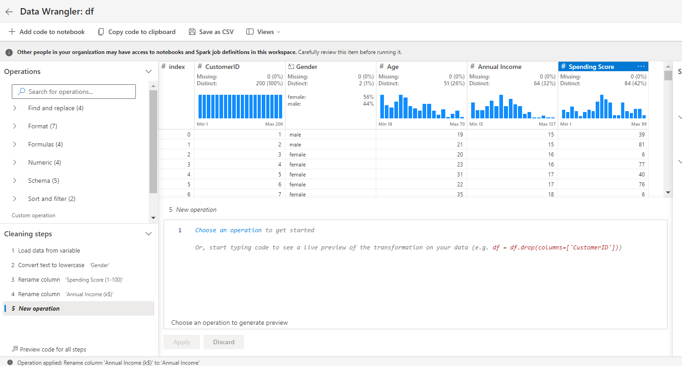Click Preview code for all steps
This screenshot has height=366, width=682.
point(49,349)
